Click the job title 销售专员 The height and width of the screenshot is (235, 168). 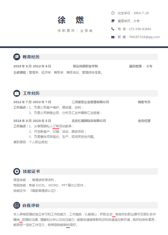[144, 102]
